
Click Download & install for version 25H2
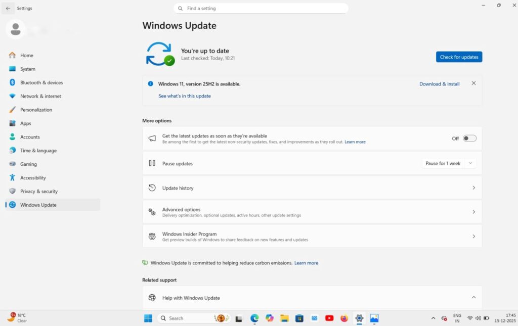click(439, 83)
